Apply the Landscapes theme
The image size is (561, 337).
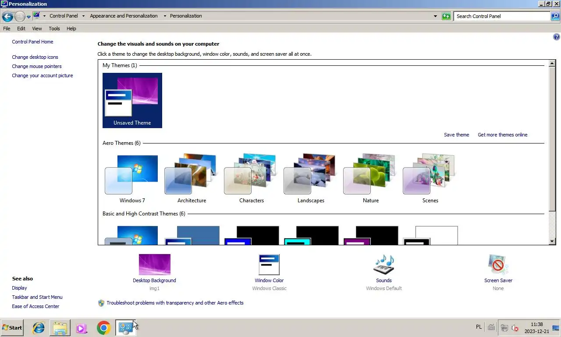pyautogui.click(x=311, y=179)
